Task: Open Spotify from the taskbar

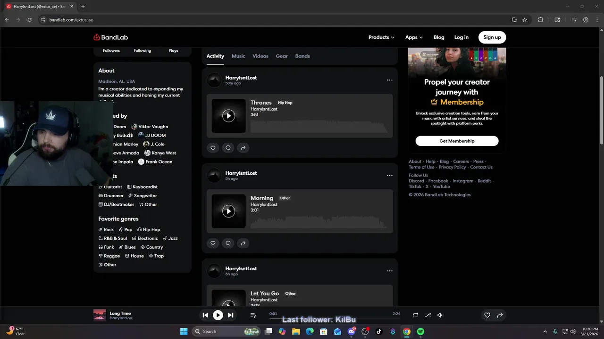Action: pyautogui.click(x=420, y=331)
